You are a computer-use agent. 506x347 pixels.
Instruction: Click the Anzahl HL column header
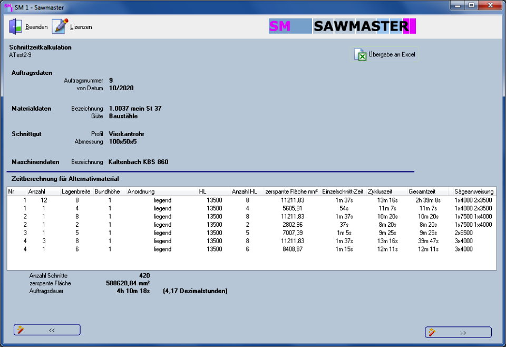click(247, 191)
